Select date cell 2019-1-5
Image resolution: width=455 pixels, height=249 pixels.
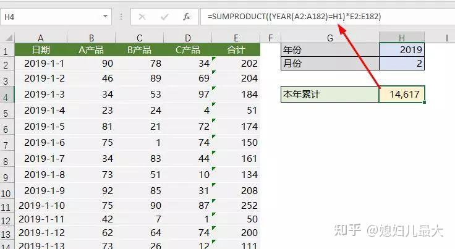(x=41, y=127)
